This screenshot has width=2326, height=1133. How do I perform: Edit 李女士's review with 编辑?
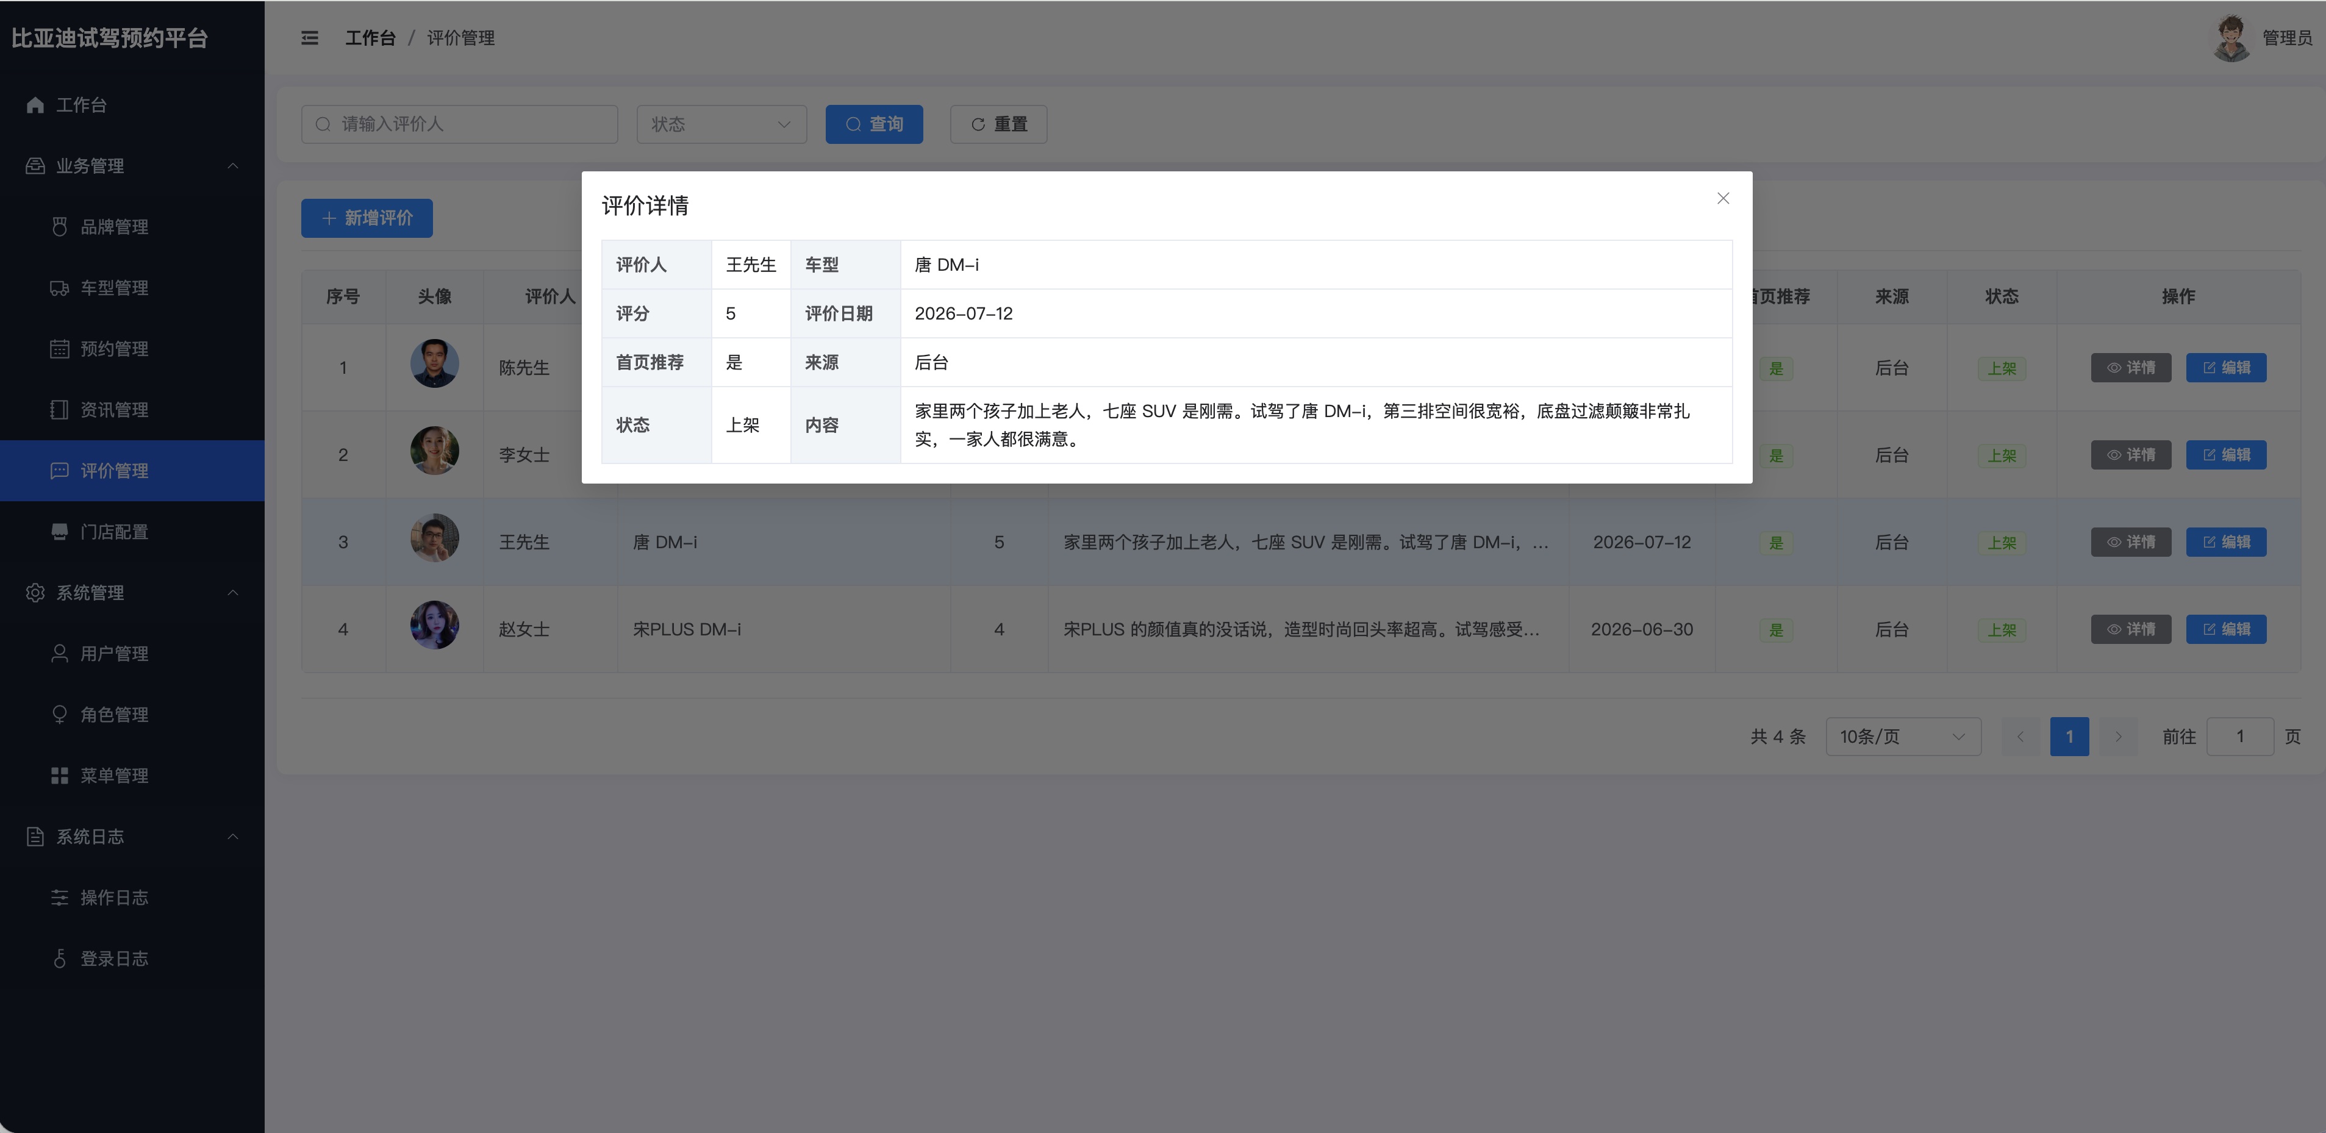coord(2226,455)
